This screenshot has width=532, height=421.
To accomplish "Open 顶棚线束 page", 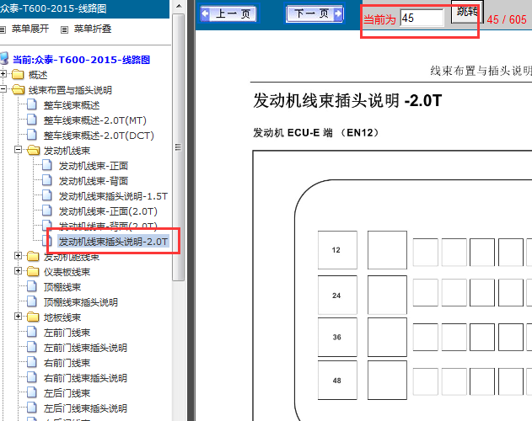I will (x=62, y=287).
